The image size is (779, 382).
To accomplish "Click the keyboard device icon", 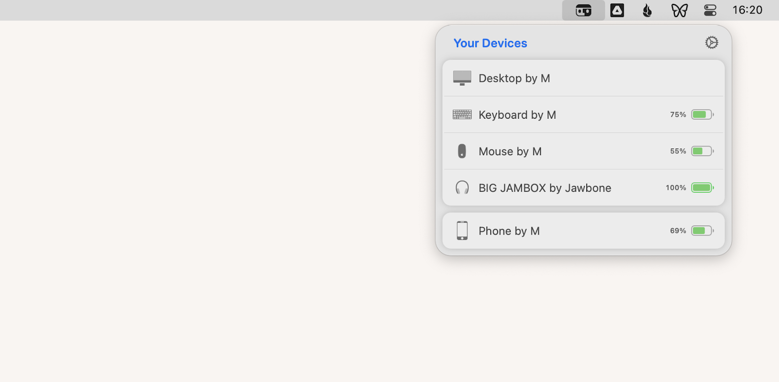I will [x=462, y=115].
